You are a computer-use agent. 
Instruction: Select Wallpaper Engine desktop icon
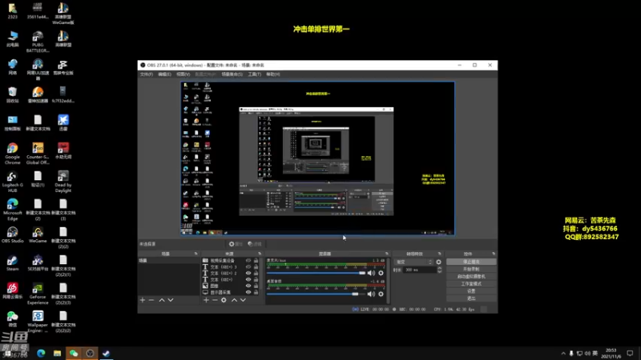coord(38,322)
